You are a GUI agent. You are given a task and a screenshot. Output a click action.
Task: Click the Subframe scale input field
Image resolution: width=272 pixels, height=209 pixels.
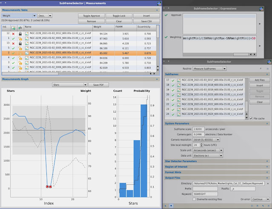click(x=198, y=129)
